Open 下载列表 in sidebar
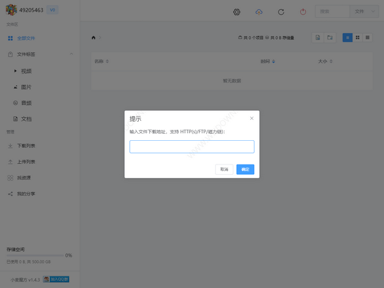 point(27,146)
